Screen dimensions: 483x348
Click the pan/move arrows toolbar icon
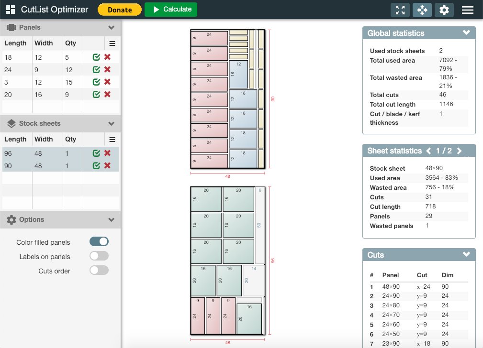422,10
